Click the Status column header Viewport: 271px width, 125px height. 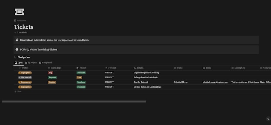[x=23, y=68]
